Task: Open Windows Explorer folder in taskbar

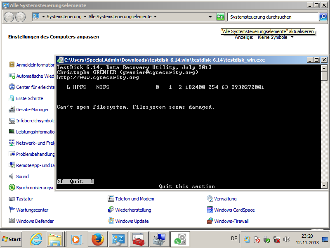Action: pyautogui.click(x=55, y=239)
